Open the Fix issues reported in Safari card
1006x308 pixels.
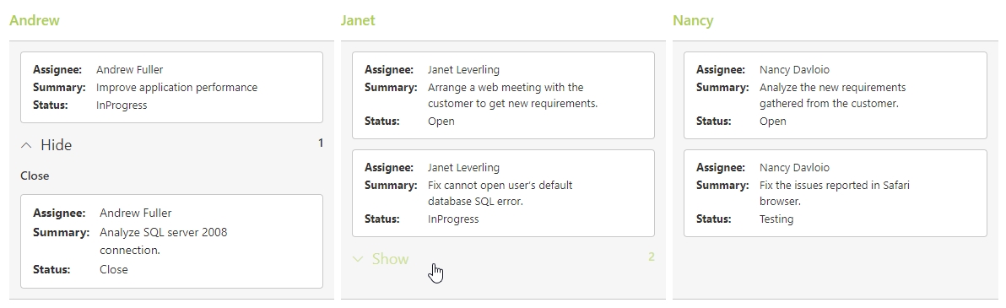point(836,193)
